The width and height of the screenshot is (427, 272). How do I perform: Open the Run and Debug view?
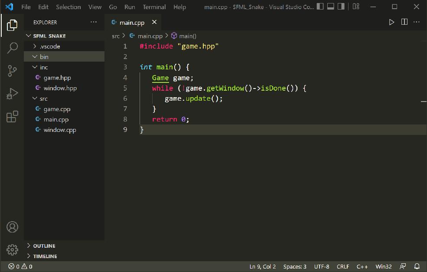[x=13, y=93]
